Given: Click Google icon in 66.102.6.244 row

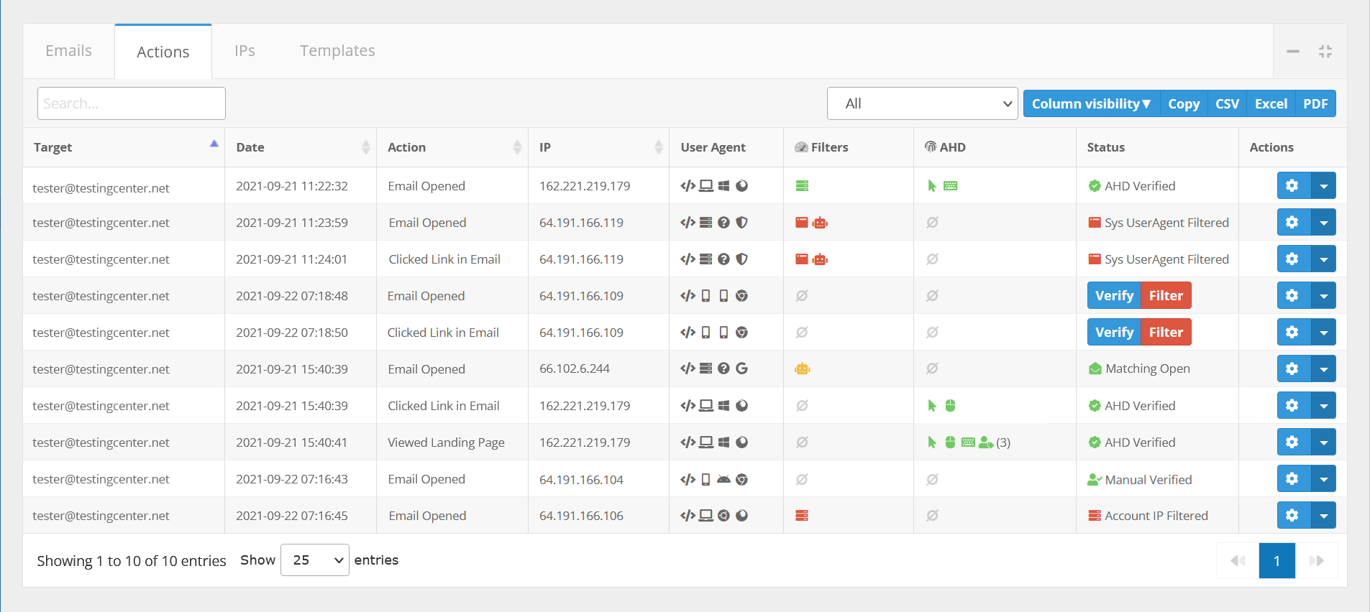Looking at the screenshot, I should pos(741,368).
